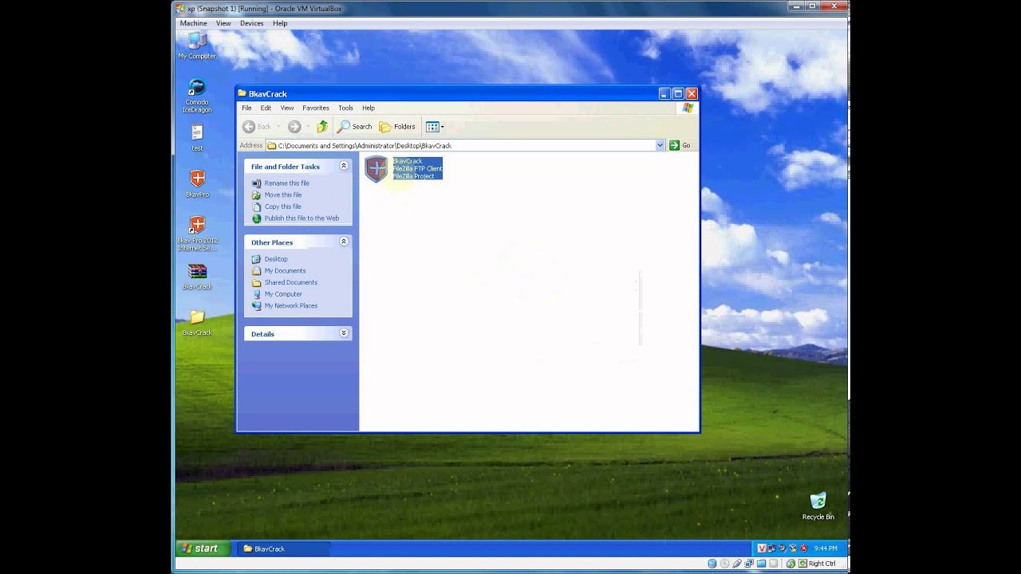Open the Favorites menu
This screenshot has width=1021, height=574.
point(316,108)
